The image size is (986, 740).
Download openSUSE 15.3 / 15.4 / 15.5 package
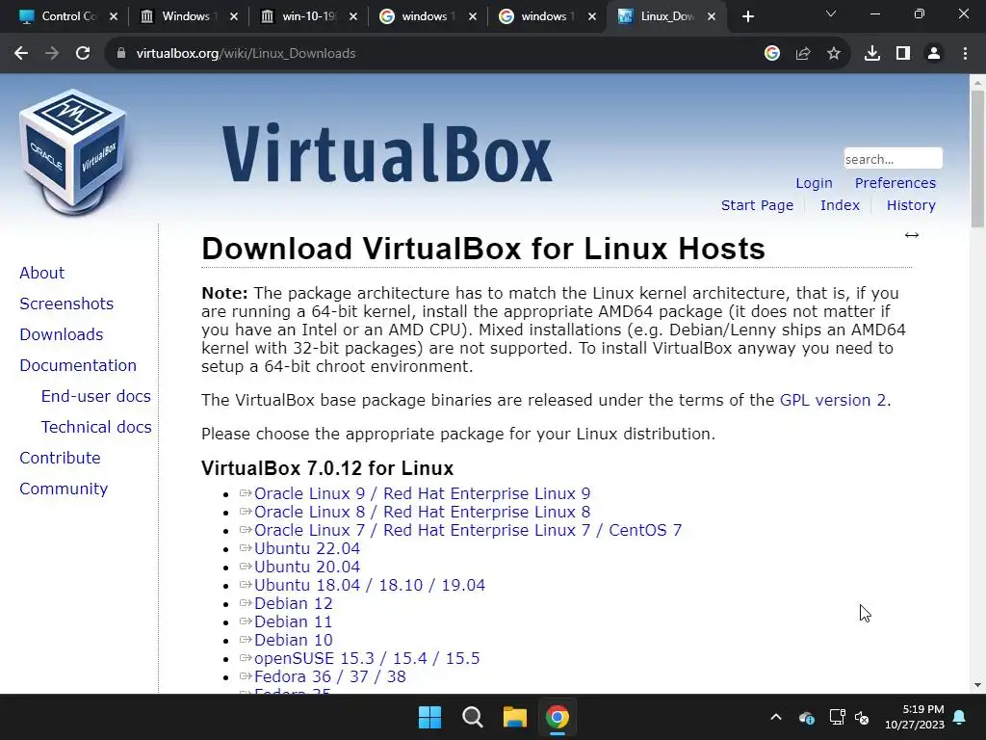[367, 658]
